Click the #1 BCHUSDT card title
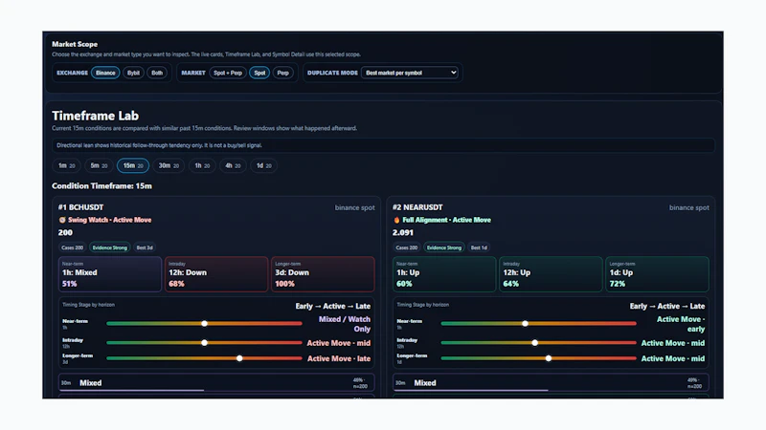 (x=80, y=207)
